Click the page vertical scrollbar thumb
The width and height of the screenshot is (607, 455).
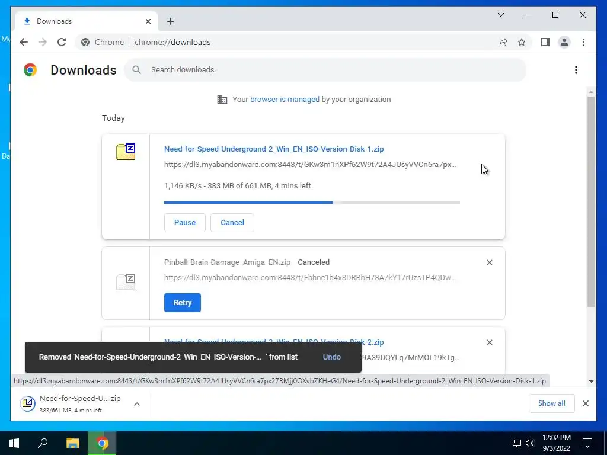click(591, 201)
